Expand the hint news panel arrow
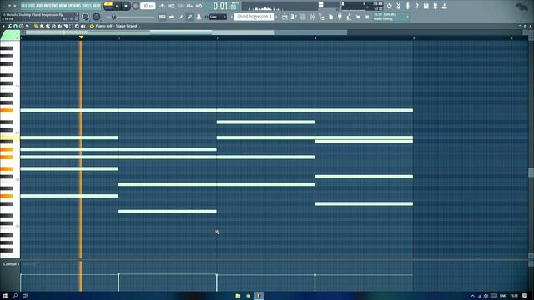 [408, 17]
